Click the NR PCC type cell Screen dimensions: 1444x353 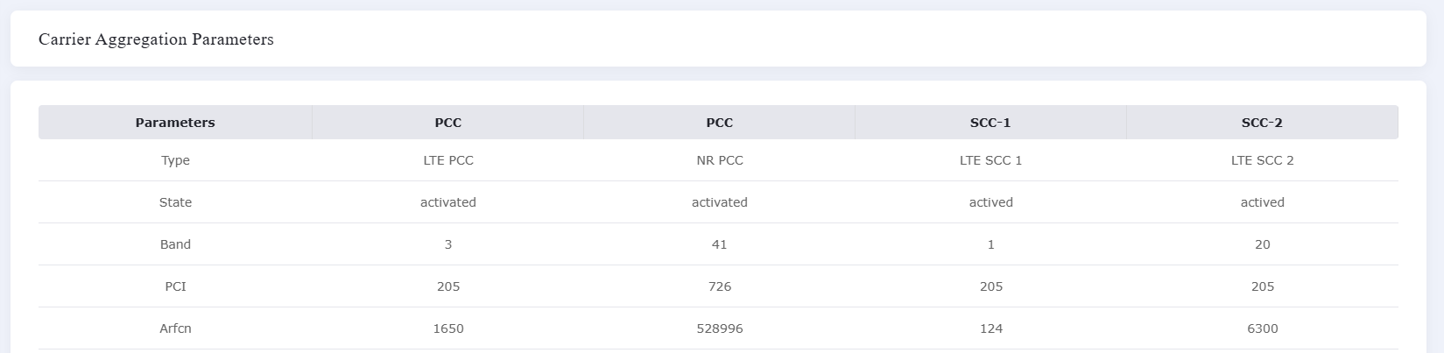tap(720, 160)
